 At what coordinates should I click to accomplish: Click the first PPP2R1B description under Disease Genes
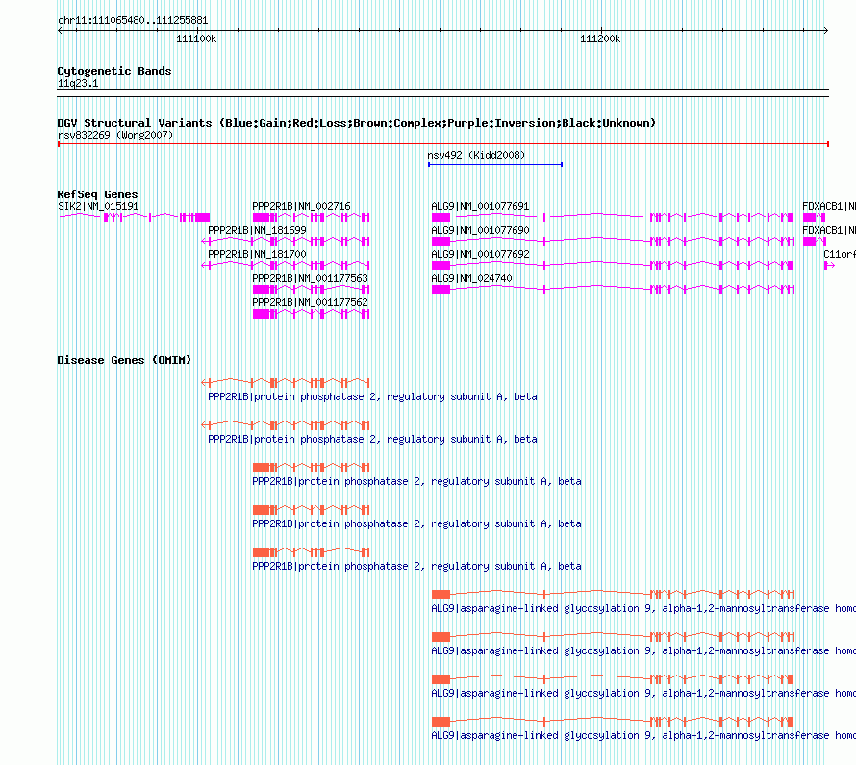372,396
